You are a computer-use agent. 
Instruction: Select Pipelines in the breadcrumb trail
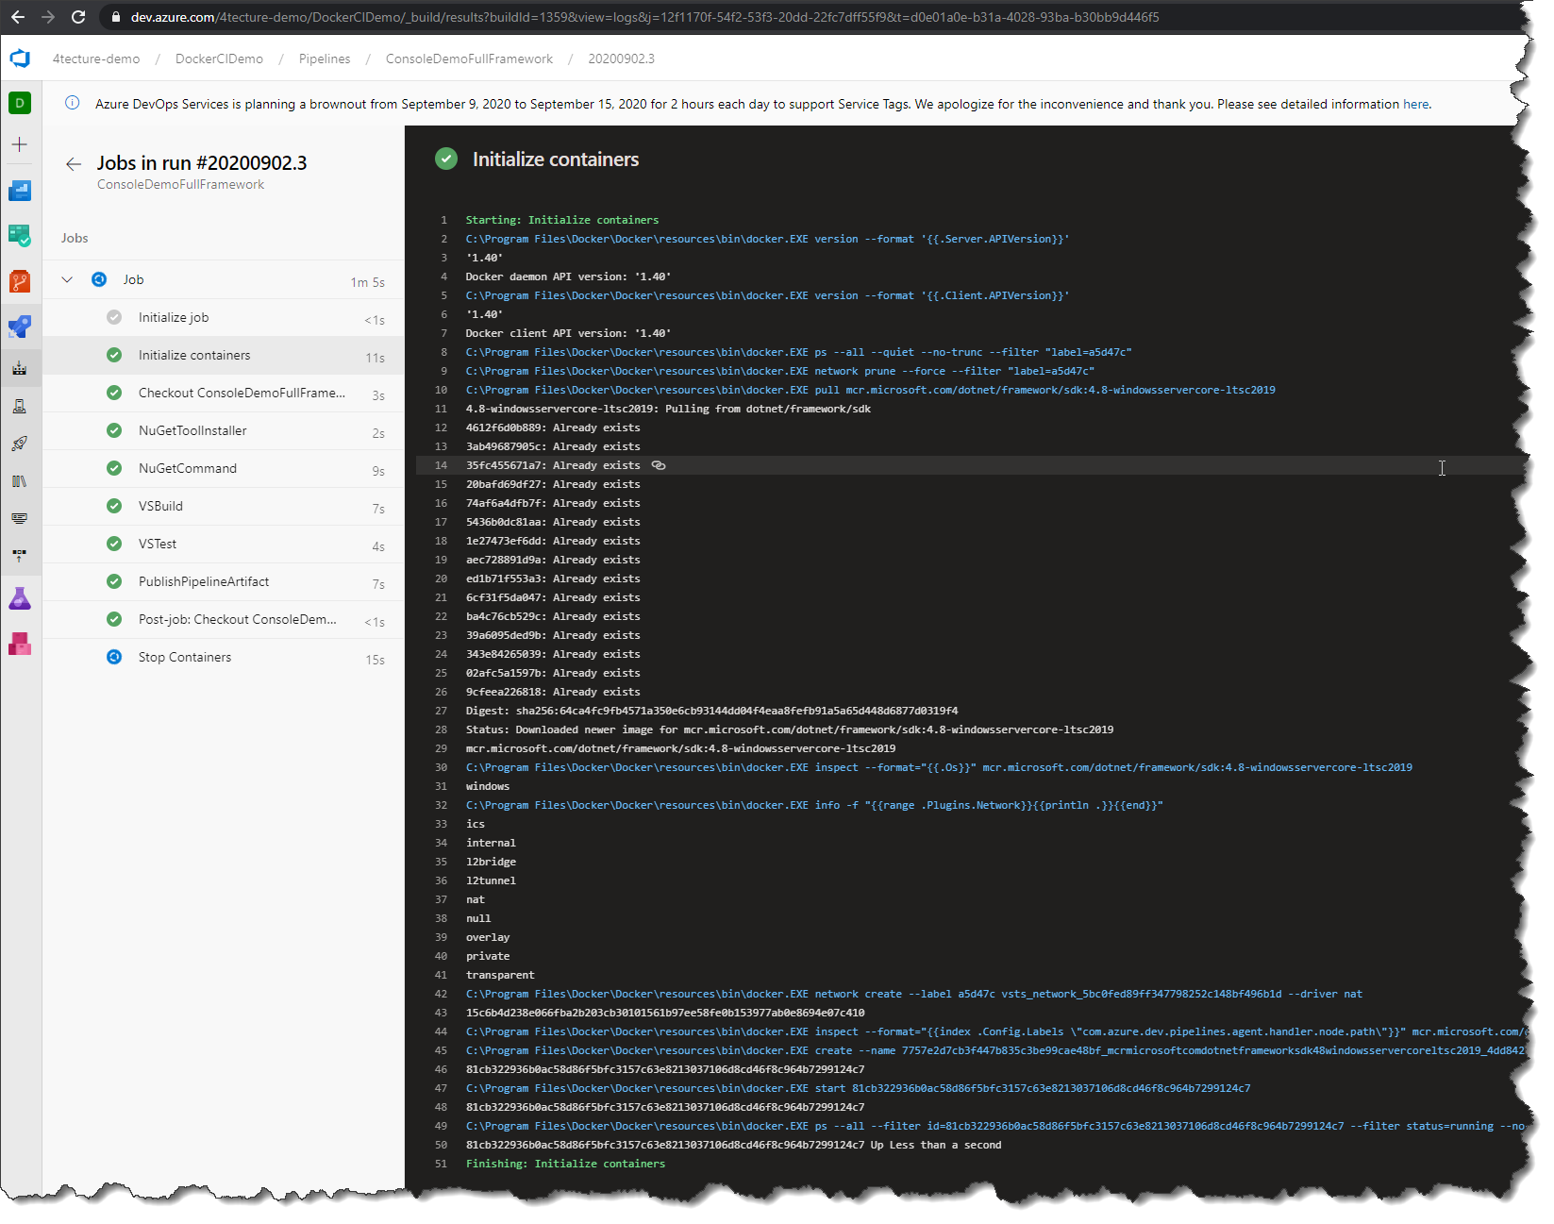325,59
